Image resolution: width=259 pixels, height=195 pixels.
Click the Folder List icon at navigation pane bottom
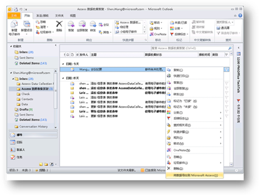pos(46,164)
